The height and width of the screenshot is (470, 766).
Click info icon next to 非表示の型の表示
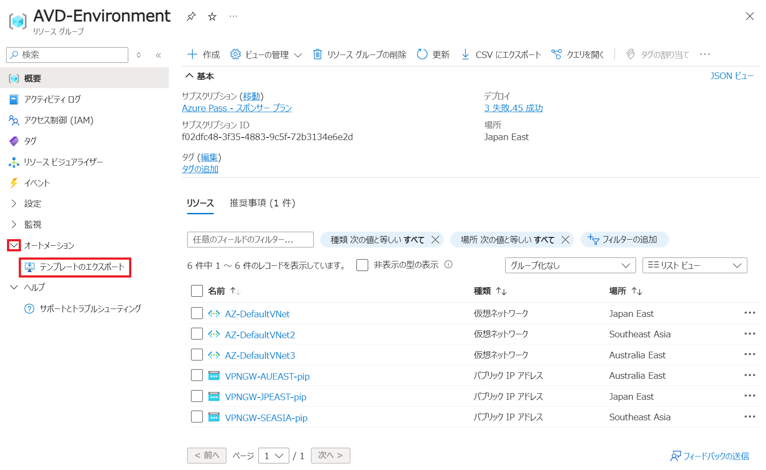tap(448, 264)
